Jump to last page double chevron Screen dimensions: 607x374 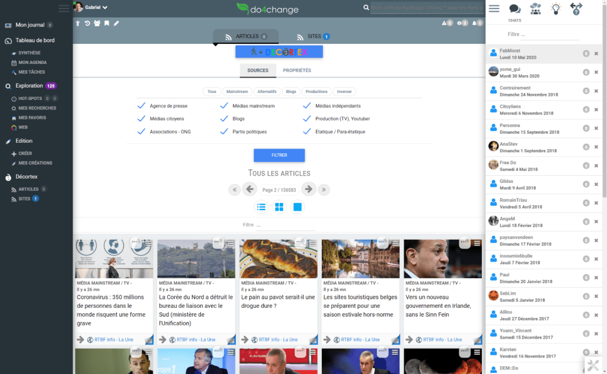tap(324, 189)
